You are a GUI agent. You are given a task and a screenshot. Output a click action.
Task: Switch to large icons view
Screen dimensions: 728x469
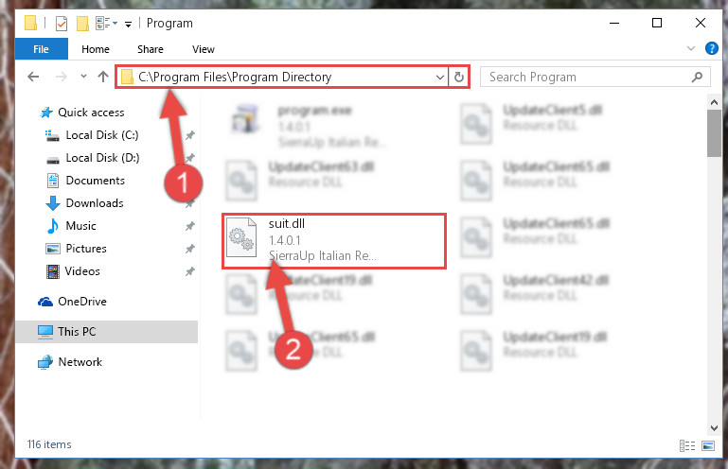coord(708,445)
